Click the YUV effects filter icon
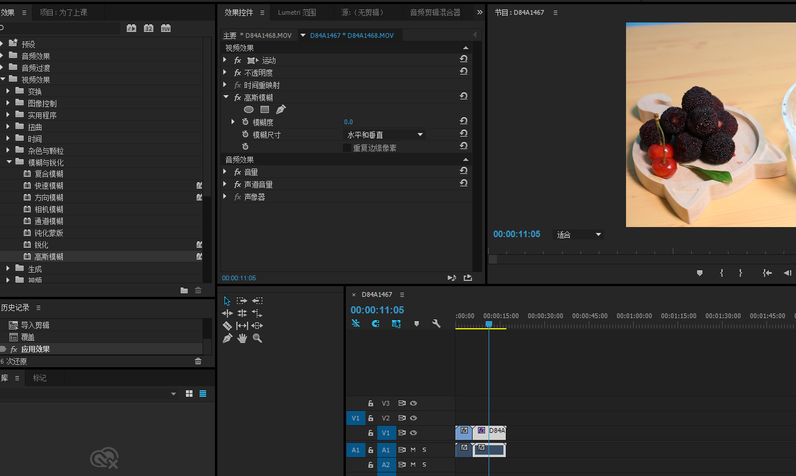Image resolution: width=796 pixels, height=476 pixels. 166,28
